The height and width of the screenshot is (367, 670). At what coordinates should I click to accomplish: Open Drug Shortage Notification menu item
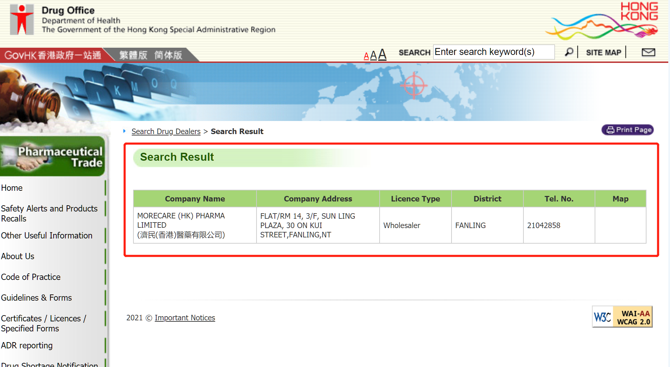49,364
